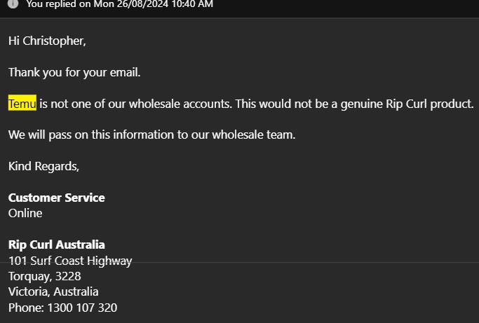Screen dimensions: 479x323
Task: Click the words "genuine Rip Curl product"
Action: (x=407, y=104)
